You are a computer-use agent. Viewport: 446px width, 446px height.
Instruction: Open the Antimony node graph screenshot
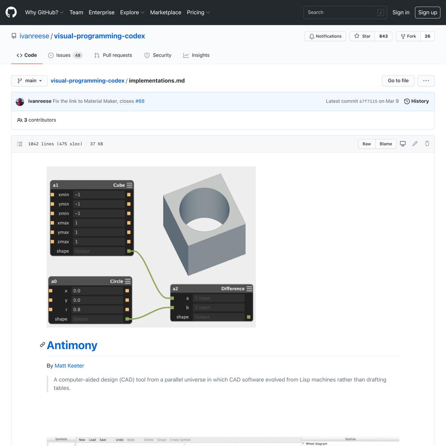click(151, 247)
